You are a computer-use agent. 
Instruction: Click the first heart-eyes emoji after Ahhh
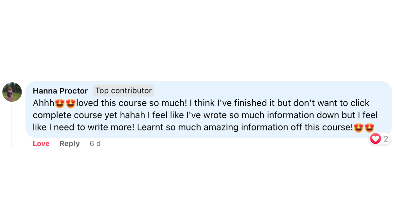point(59,103)
